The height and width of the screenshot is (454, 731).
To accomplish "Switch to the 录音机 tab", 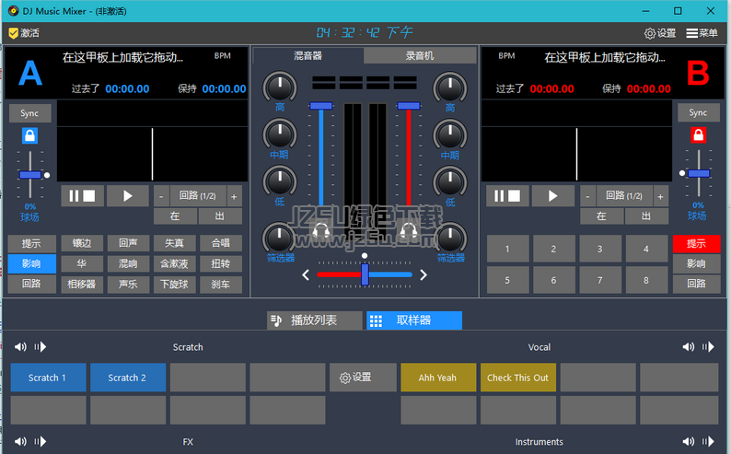I will tap(419, 56).
